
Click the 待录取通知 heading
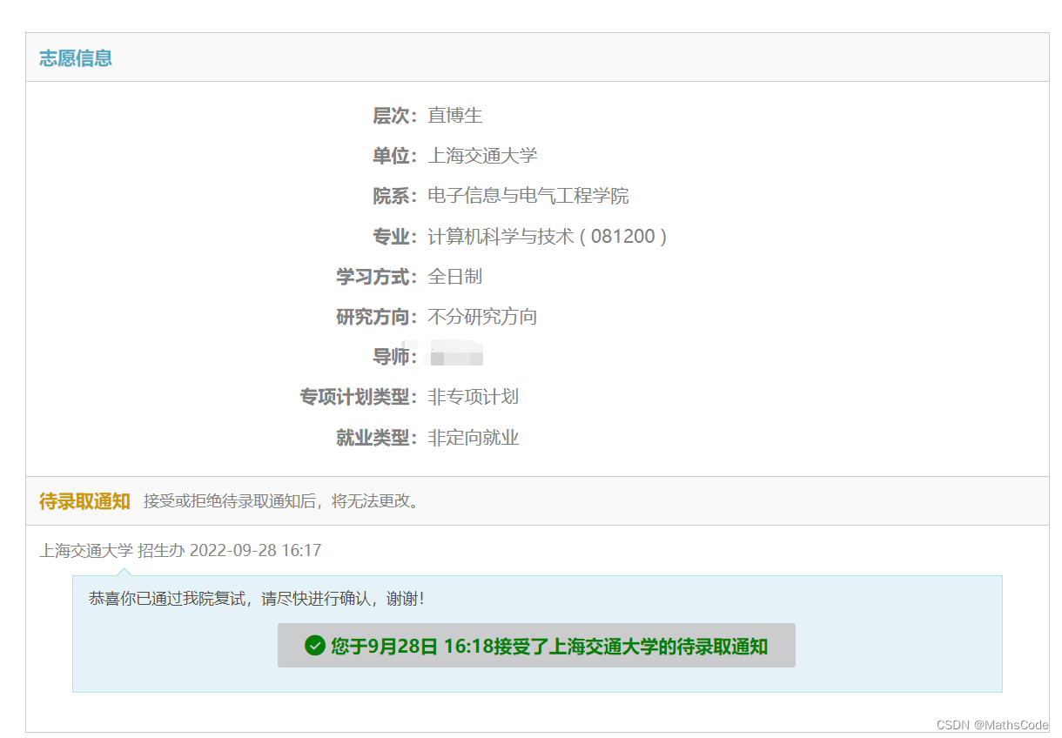point(84,501)
